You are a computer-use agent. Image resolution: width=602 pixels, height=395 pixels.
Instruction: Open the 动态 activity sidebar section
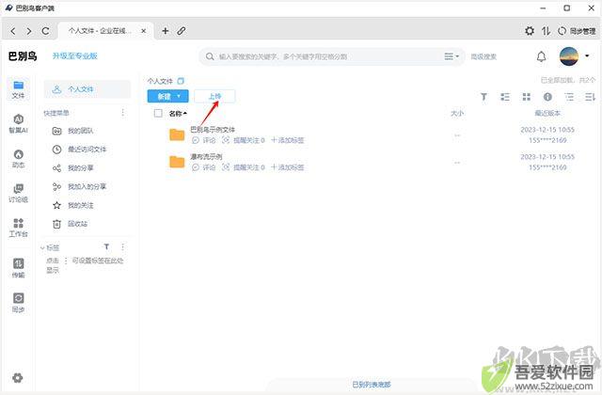(18, 159)
